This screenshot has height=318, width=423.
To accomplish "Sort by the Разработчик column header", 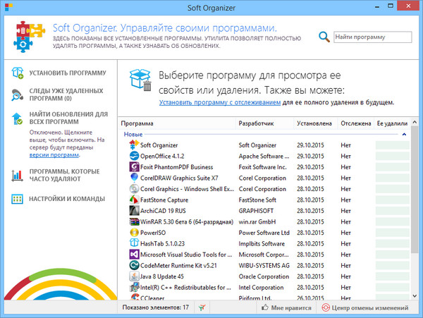I will (264, 123).
